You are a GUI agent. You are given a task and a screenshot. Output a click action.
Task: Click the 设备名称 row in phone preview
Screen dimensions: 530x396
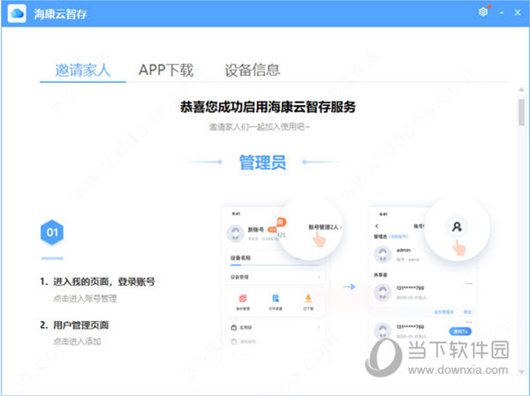tap(275, 258)
